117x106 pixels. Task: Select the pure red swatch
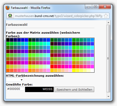coord(52,67)
